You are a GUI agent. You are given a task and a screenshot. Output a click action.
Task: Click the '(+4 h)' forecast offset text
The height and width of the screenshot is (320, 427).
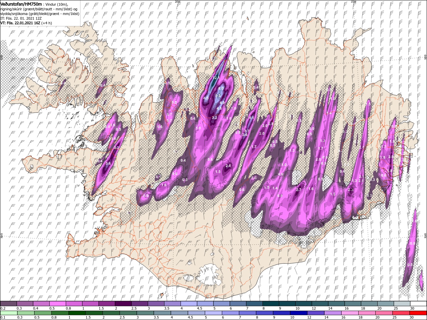(47, 23)
